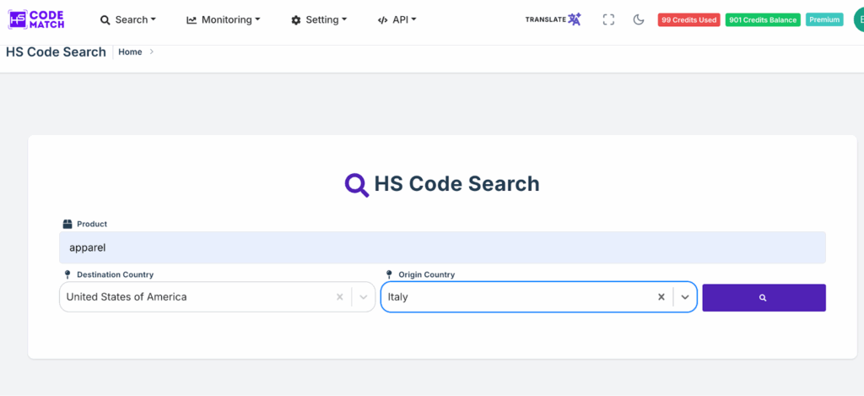Click the 99 Credits Used badge
Viewport: 864px width, 396px height.
coord(688,19)
